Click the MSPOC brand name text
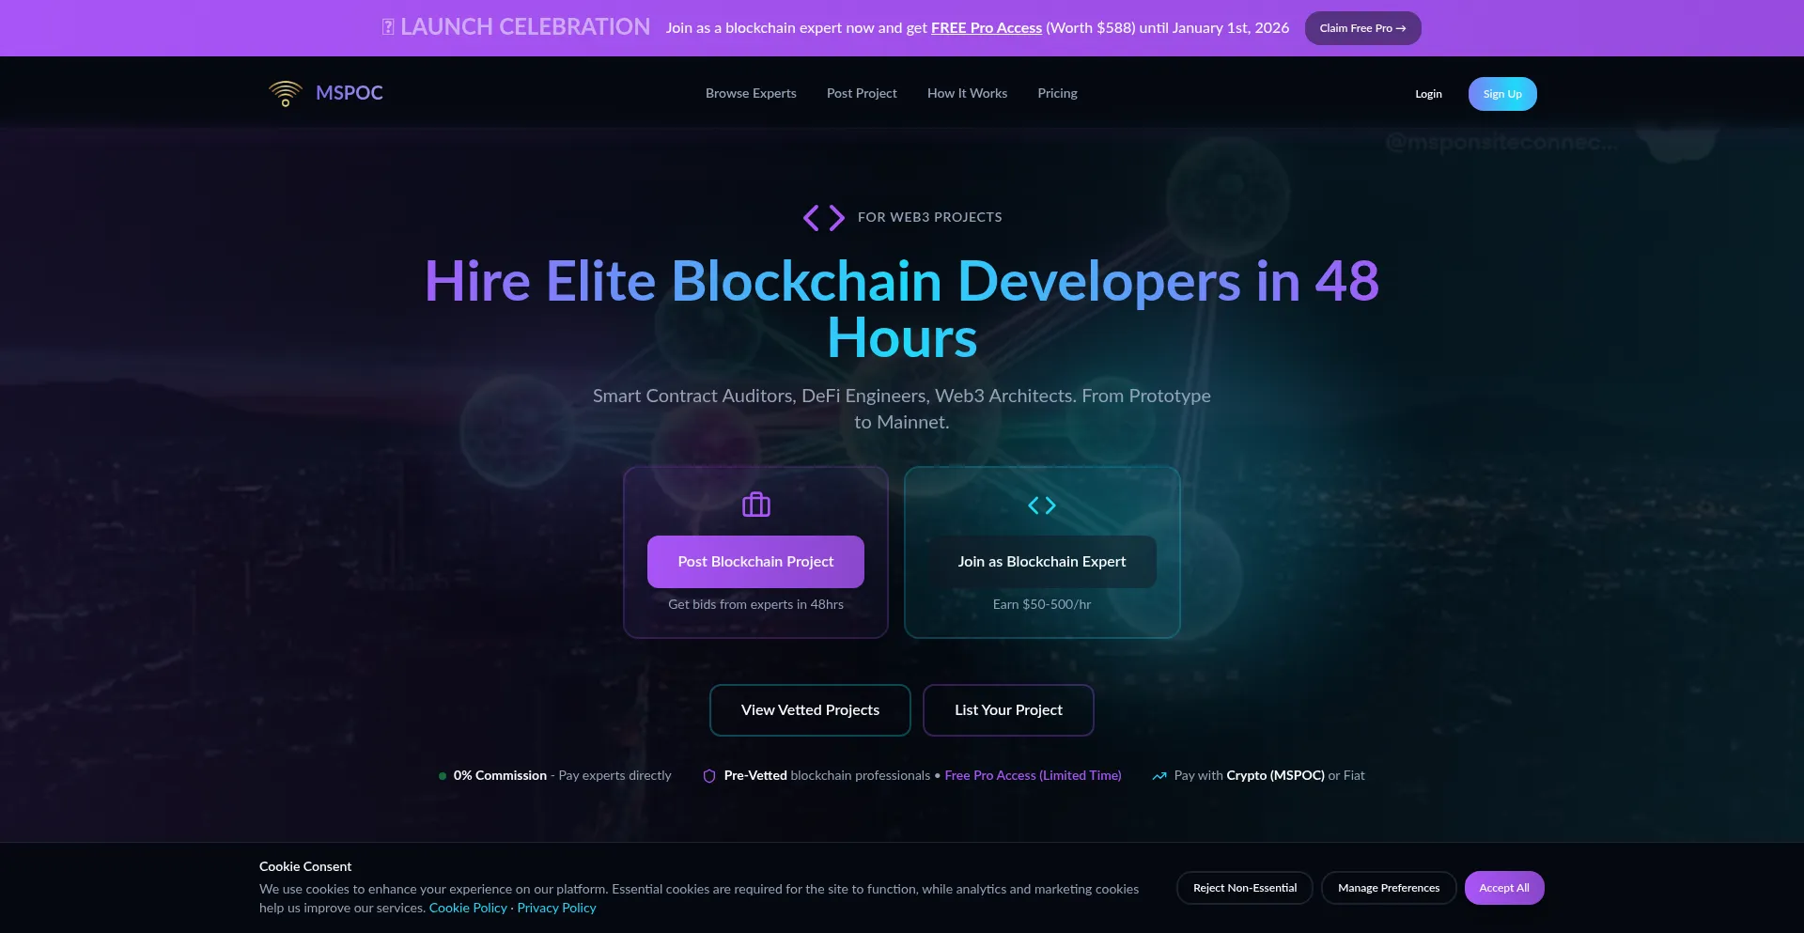1804x933 pixels. tap(350, 93)
